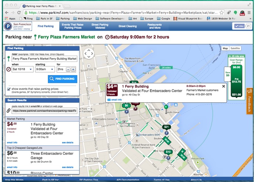This screenshot has height=182, width=256.
Task: Open Restaurants and More tab
Action: (x=154, y=26)
